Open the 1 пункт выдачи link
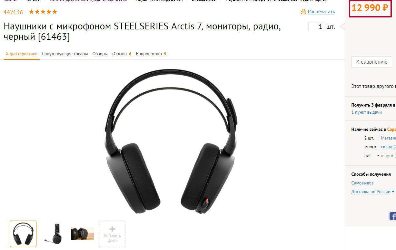Viewport: 396px width, 250px height. pyautogui.click(x=366, y=112)
